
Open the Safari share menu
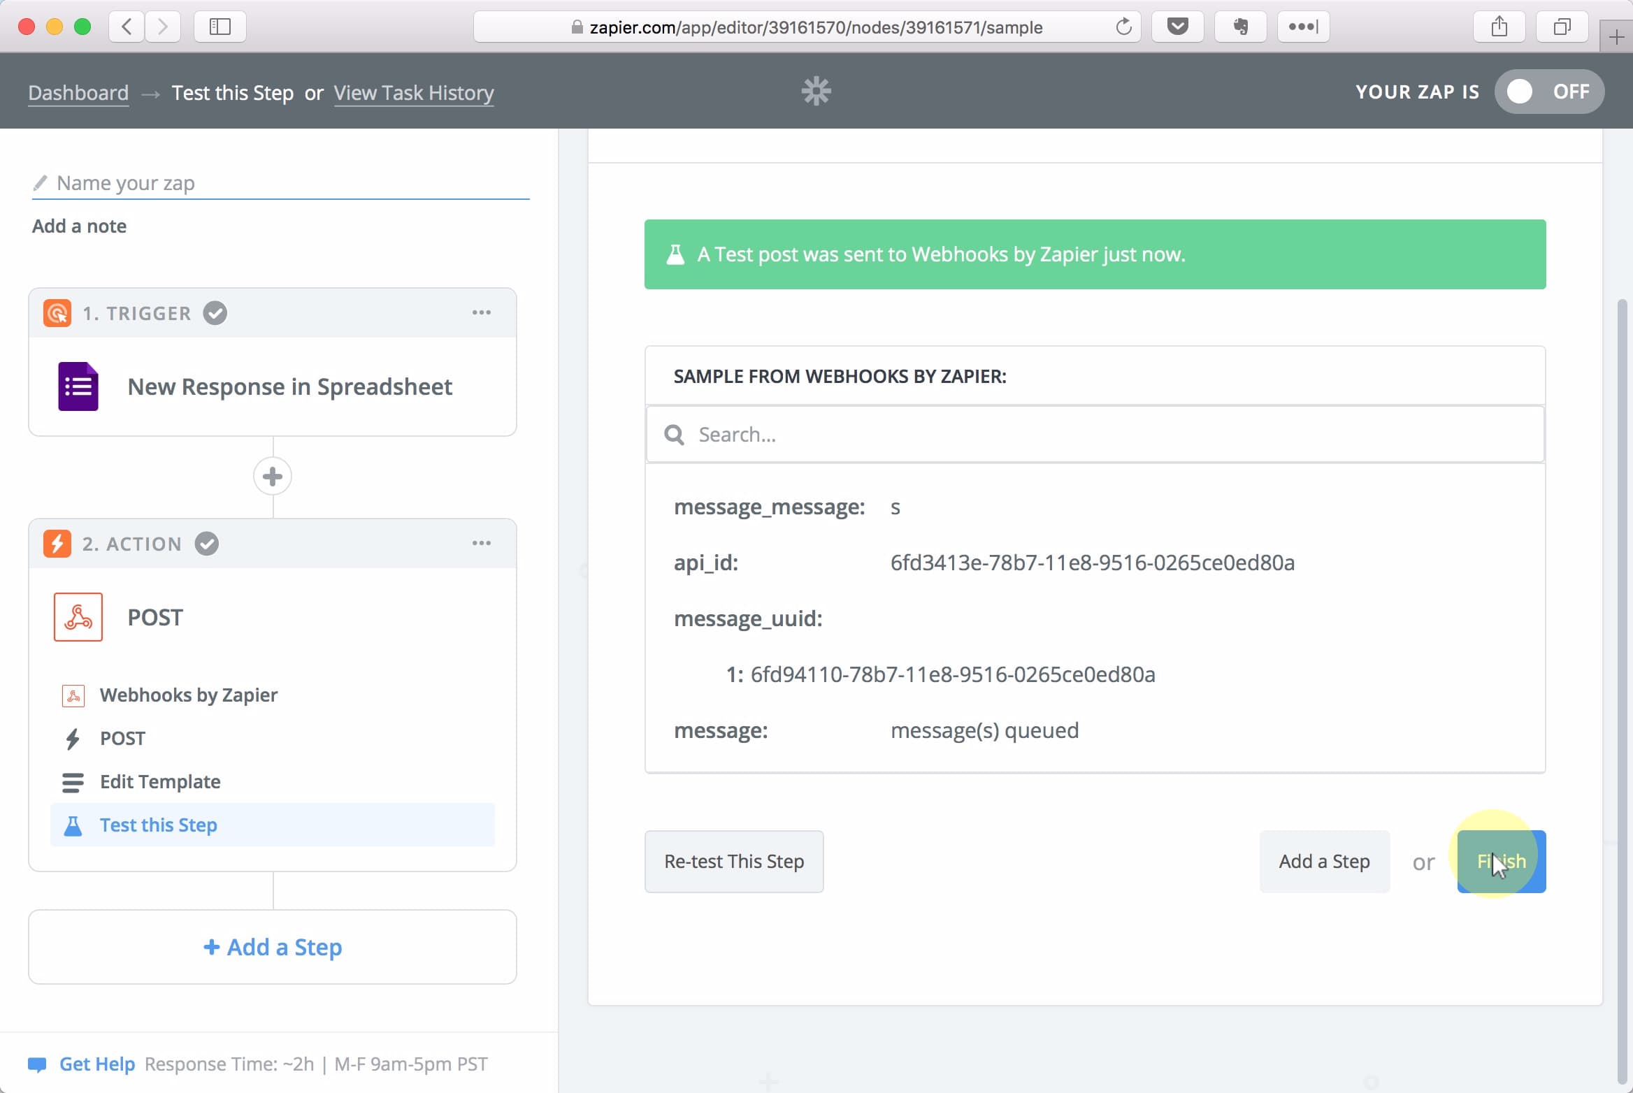pyautogui.click(x=1499, y=27)
